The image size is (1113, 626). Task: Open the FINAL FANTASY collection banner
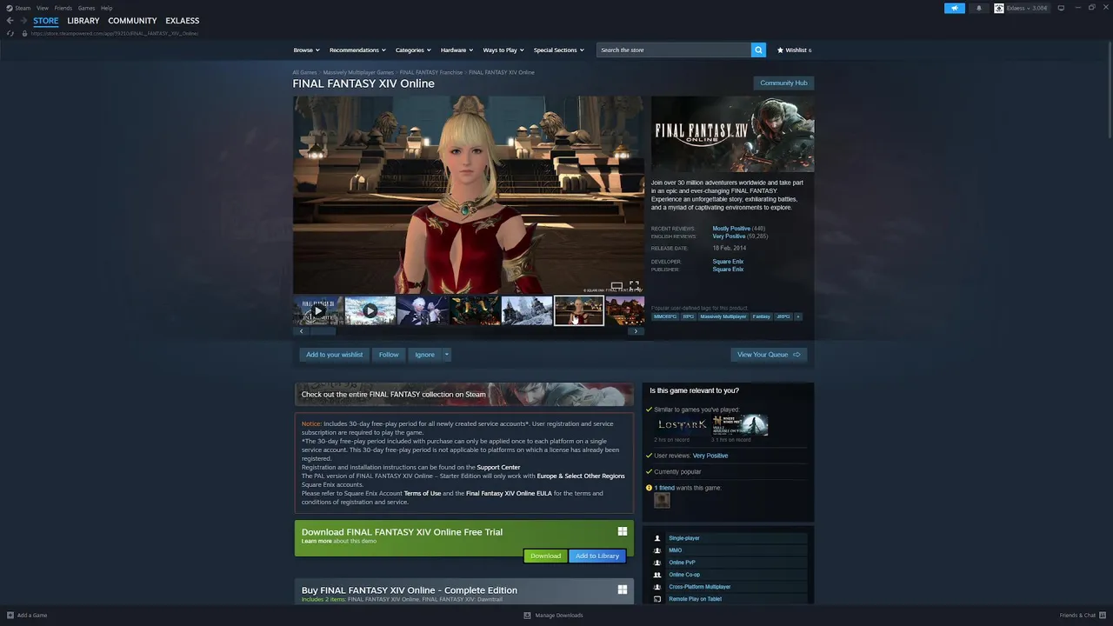(x=464, y=395)
